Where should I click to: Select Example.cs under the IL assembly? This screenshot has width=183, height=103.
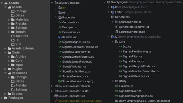(x=126, y=86)
